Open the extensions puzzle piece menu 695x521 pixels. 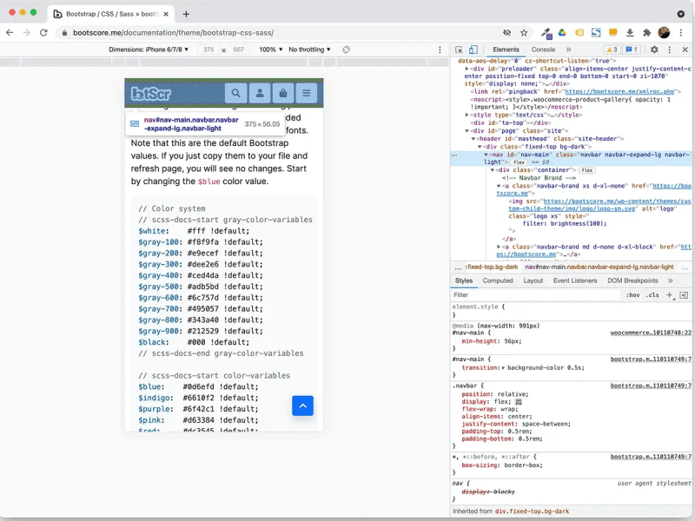pos(646,33)
